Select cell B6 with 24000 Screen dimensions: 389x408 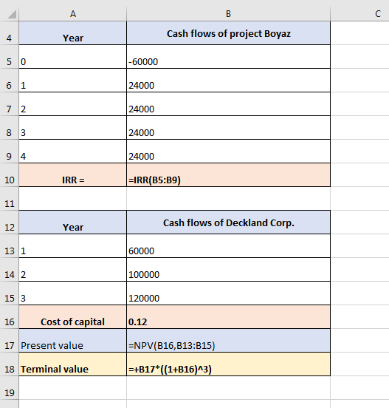228,81
